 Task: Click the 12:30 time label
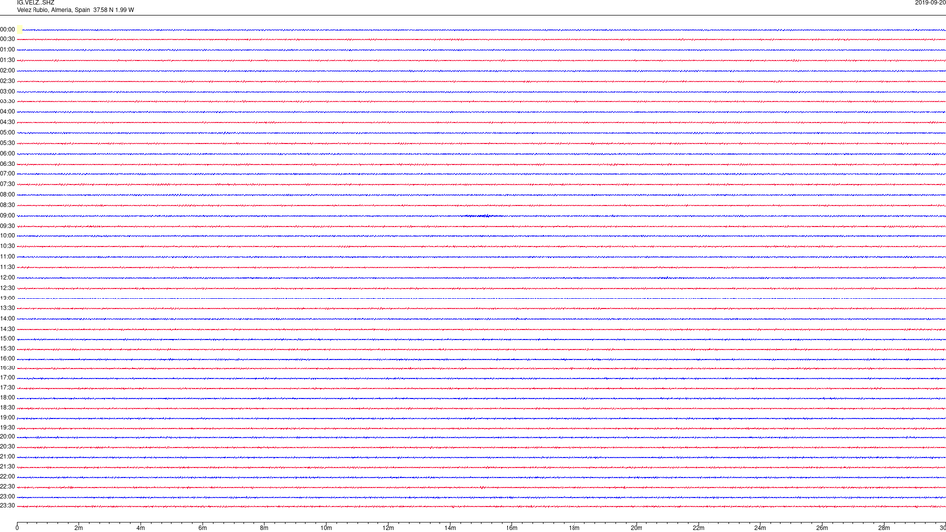tap(7, 288)
